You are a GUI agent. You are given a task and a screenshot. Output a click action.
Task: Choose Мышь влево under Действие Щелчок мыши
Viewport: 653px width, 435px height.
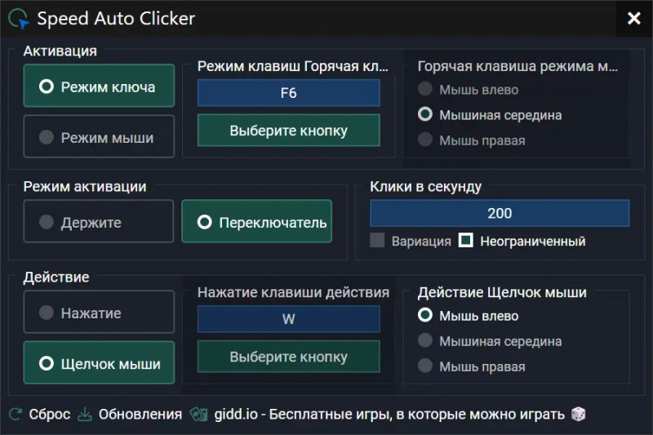469,316
